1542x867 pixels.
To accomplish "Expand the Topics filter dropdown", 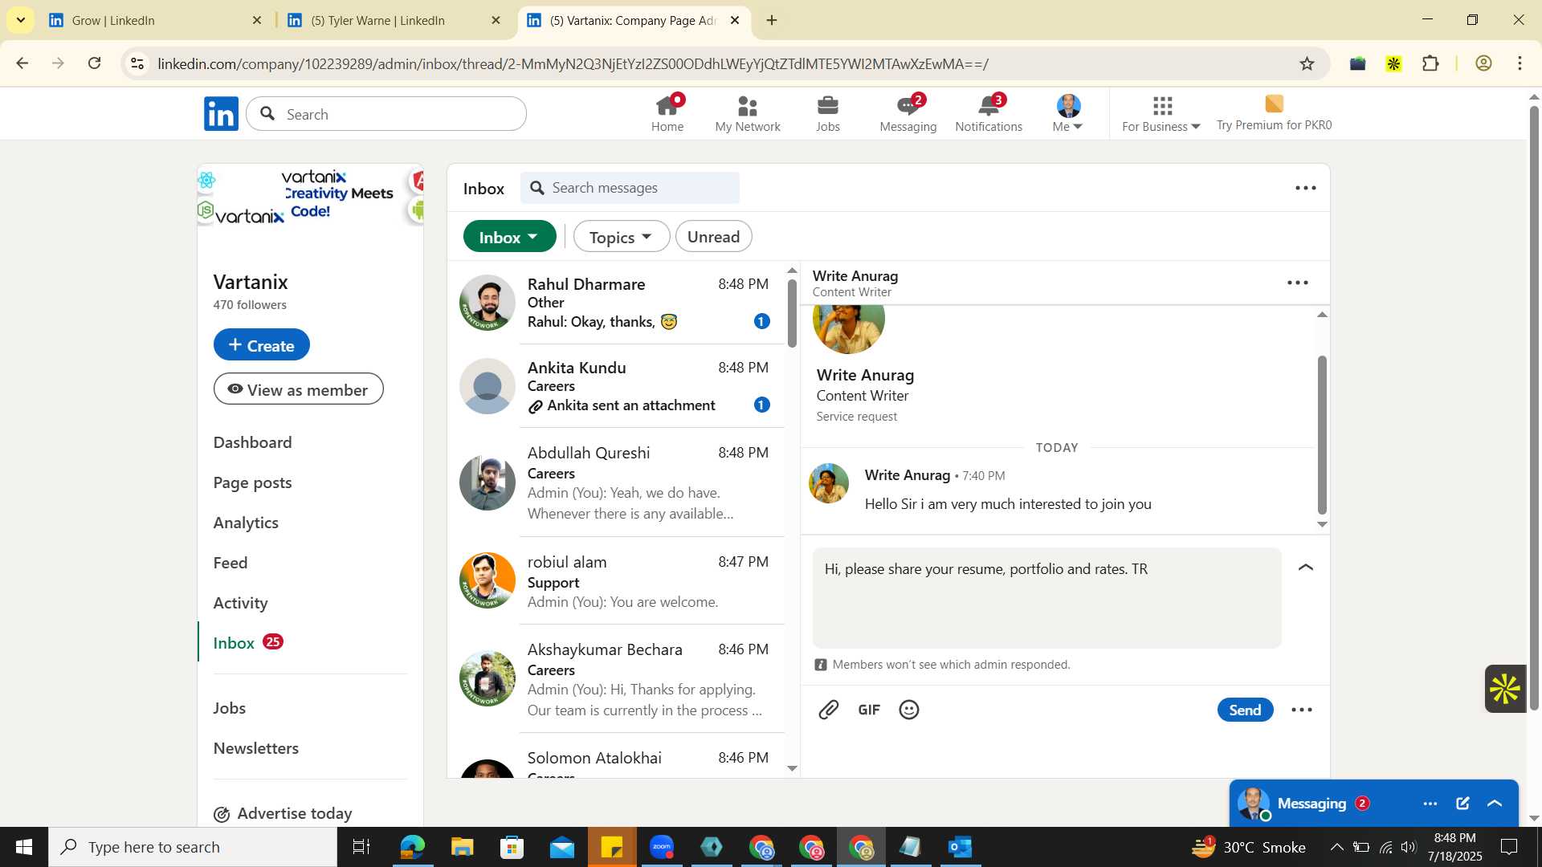I will [621, 236].
